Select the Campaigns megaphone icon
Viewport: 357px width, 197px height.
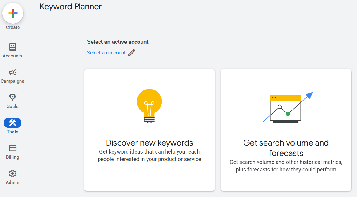click(12, 72)
